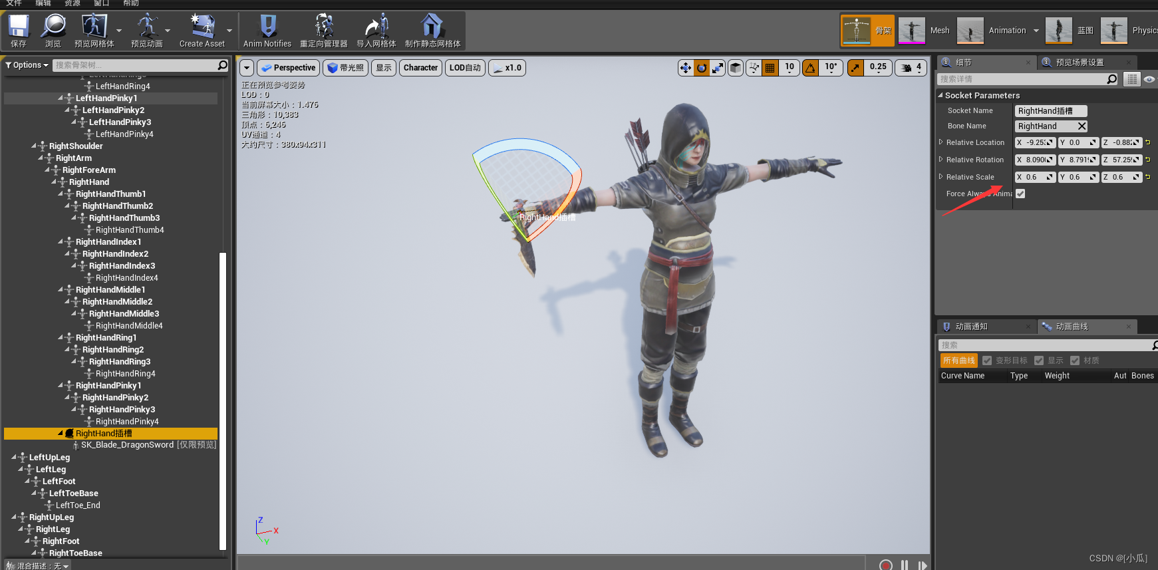1158x570 pixels.
Task: Expand Relative Location property
Action: tap(941, 142)
